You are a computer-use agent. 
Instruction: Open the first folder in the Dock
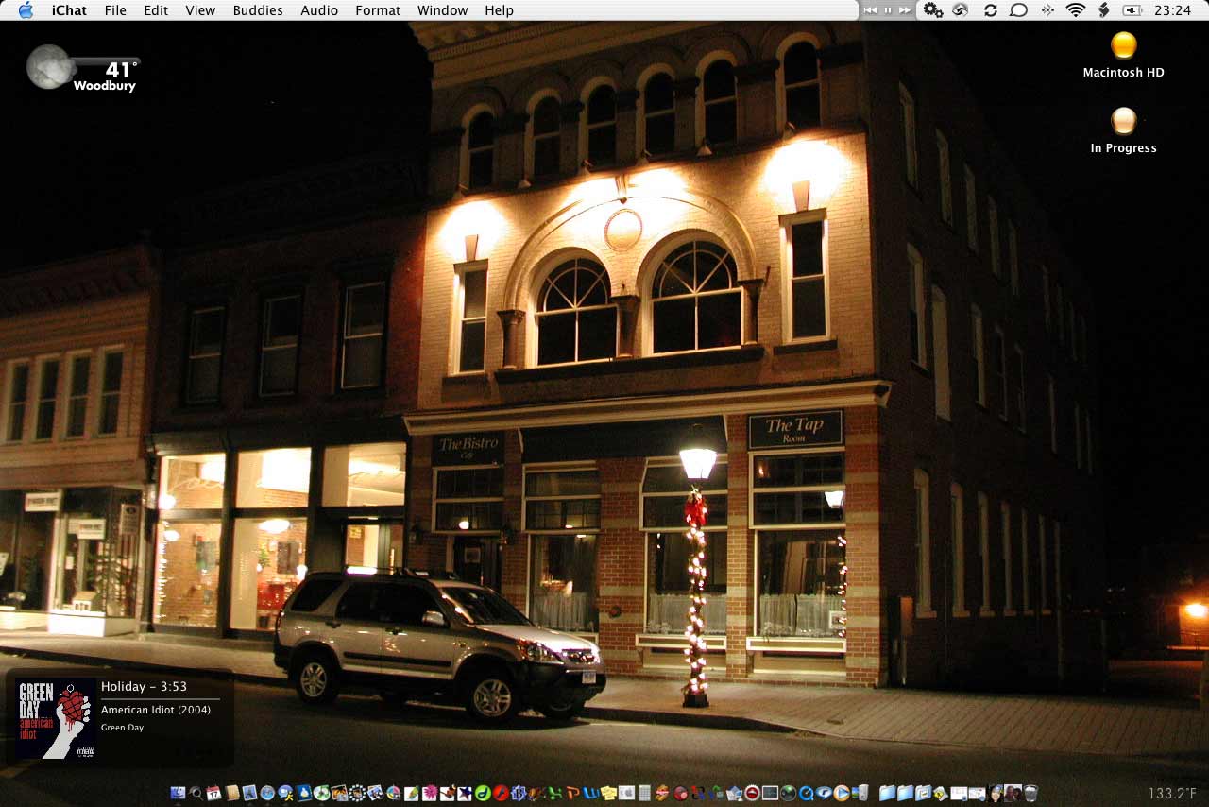click(x=887, y=793)
